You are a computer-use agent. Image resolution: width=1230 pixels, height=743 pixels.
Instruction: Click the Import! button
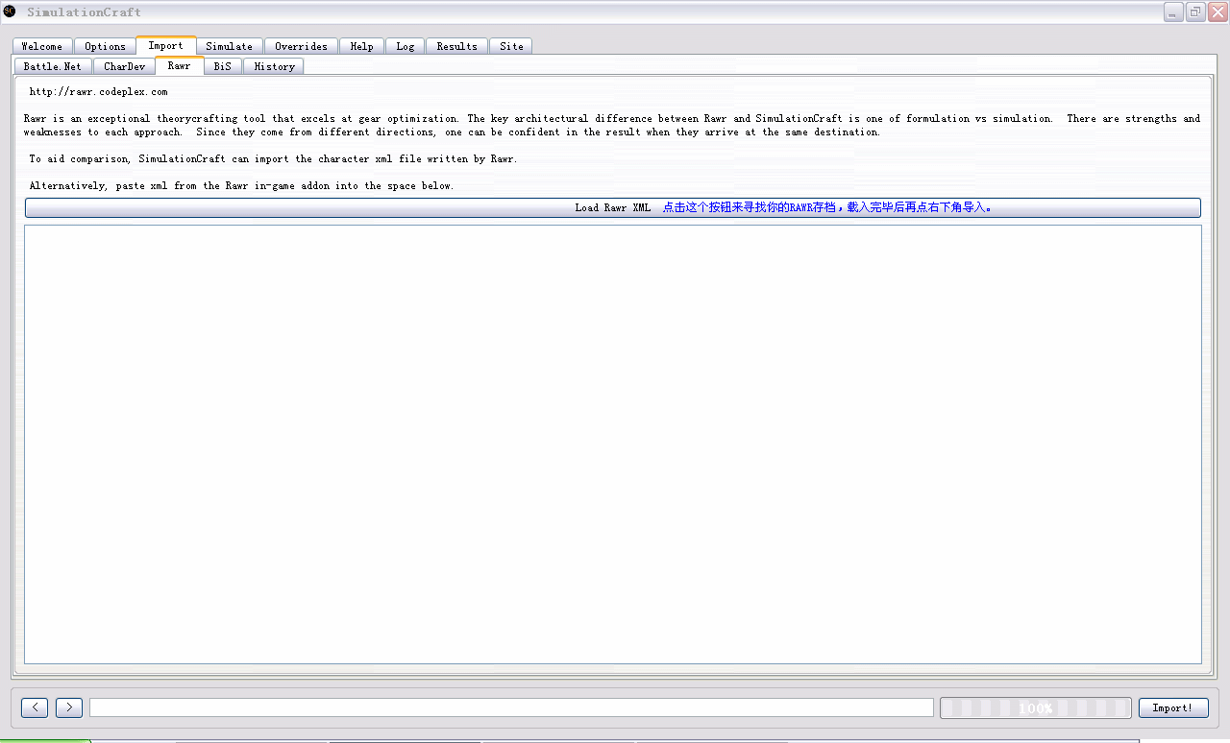[x=1173, y=707]
